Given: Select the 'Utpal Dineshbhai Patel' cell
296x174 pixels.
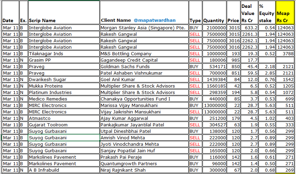Looking at the screenshot, I should tap(144, 131).
